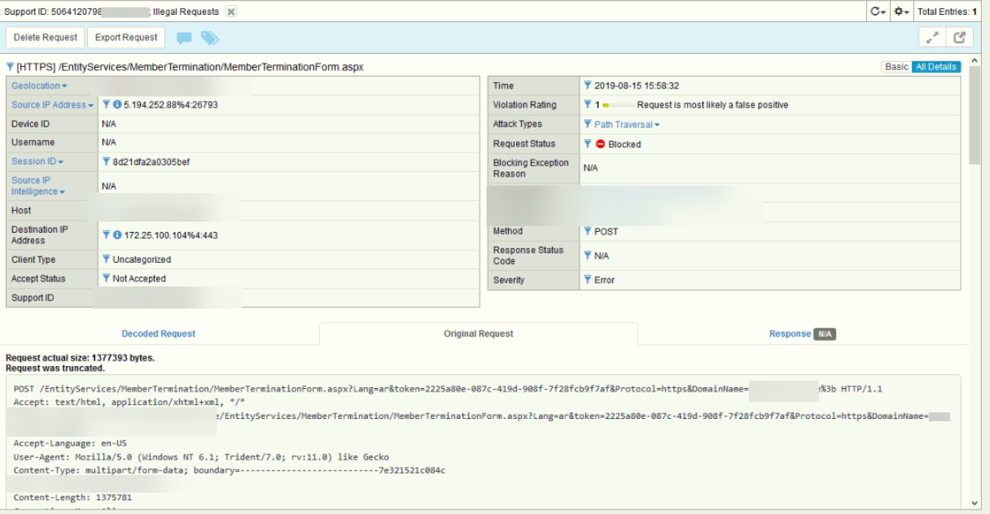Open the gear settings dropdown

902,12
